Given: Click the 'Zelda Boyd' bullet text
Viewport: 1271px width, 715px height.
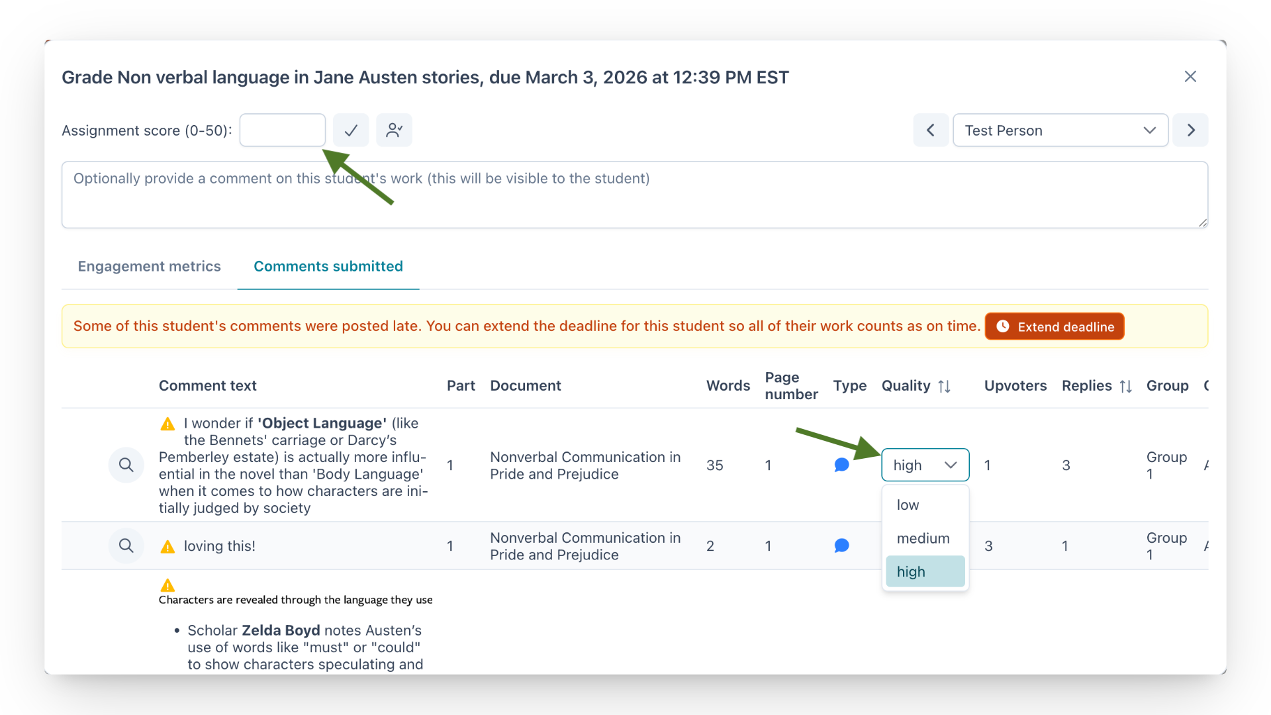Looking at the screenshot, I should pyautogui.click(x=305, y=647).
